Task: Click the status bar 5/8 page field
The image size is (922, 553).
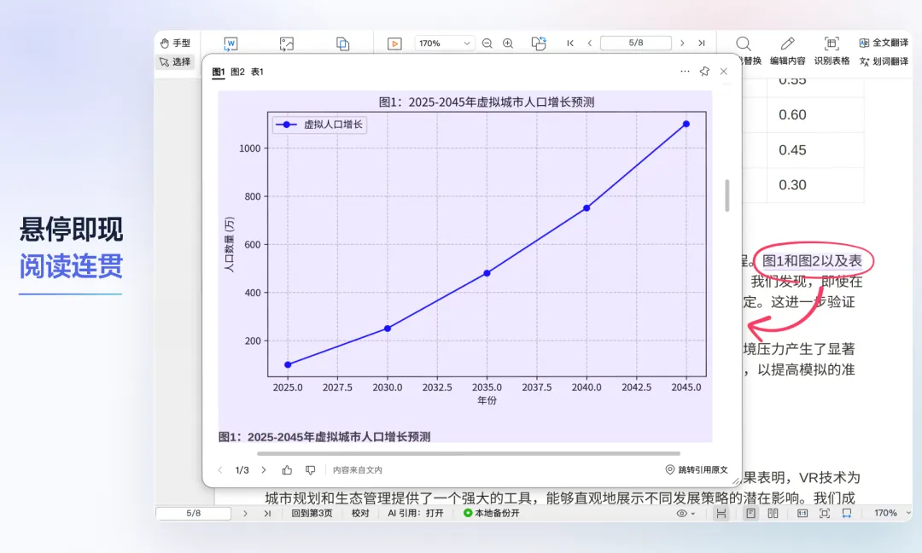Action: click(x=194, y=513)
